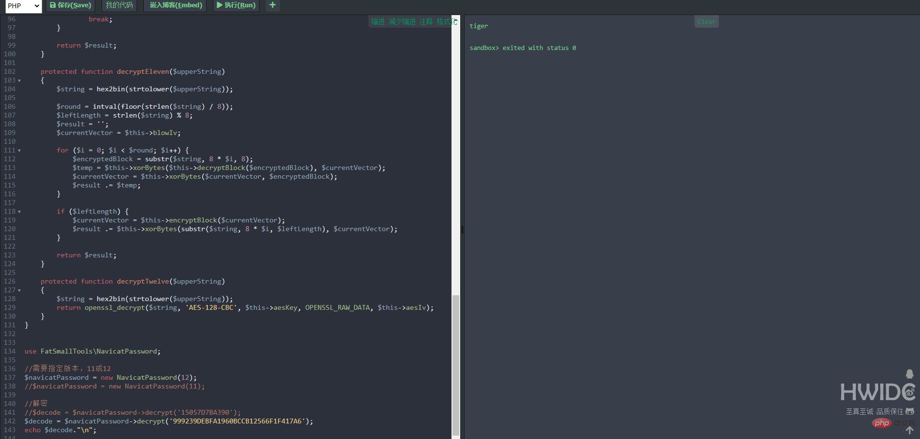The width and height of the screenshot is (920, 439).
Task: Clear the output with Clear button
Action: [x=706, y=21]
